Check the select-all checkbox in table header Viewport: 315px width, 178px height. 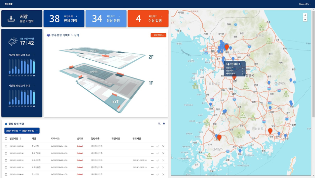pos(6,138)
